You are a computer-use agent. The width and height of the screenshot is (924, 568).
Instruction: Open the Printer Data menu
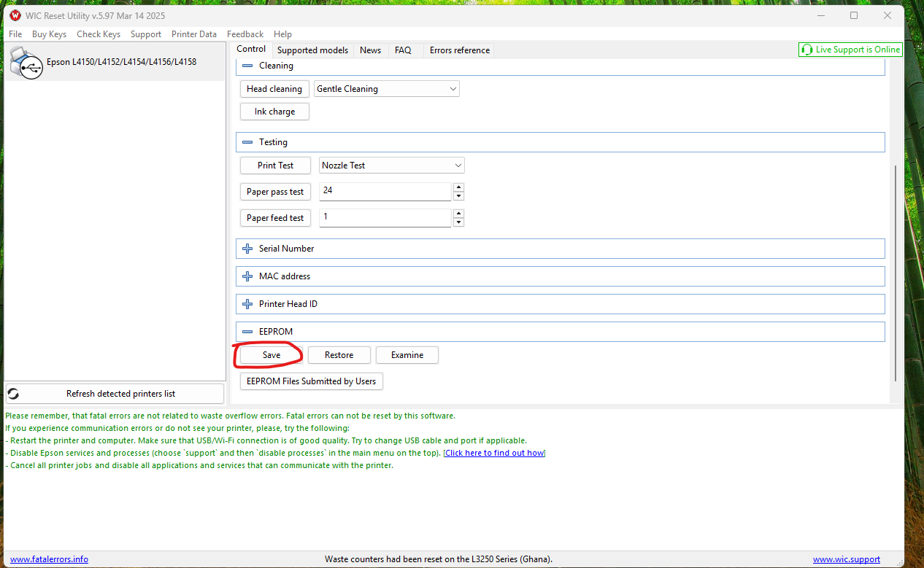(194, 34)
